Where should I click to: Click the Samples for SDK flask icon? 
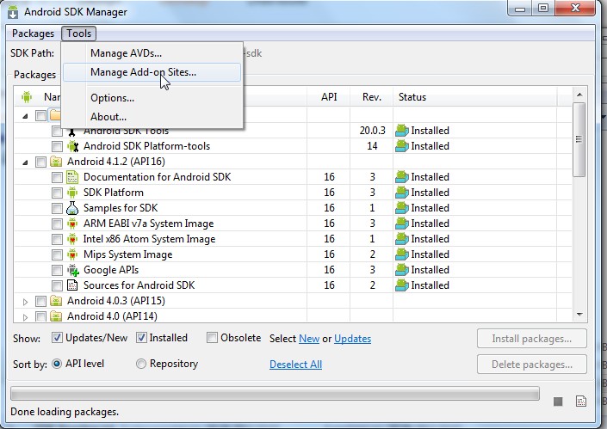[72, 208]
